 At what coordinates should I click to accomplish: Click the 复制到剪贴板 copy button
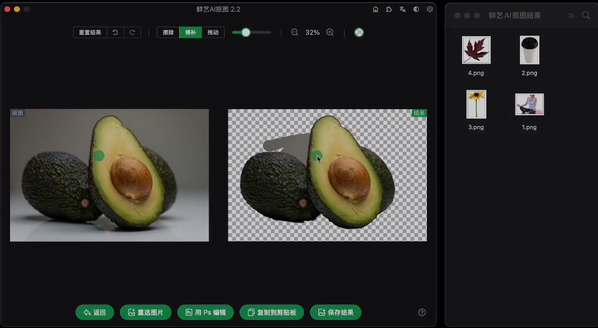[272, 312]
